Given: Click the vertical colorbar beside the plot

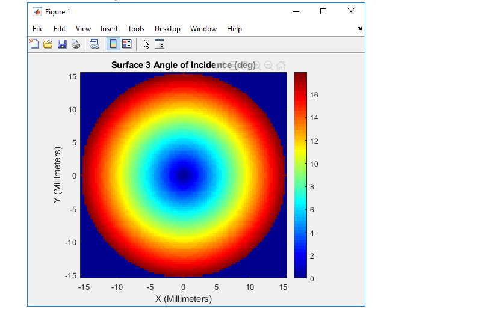Looking at the screenshot, I should point(300,175).
